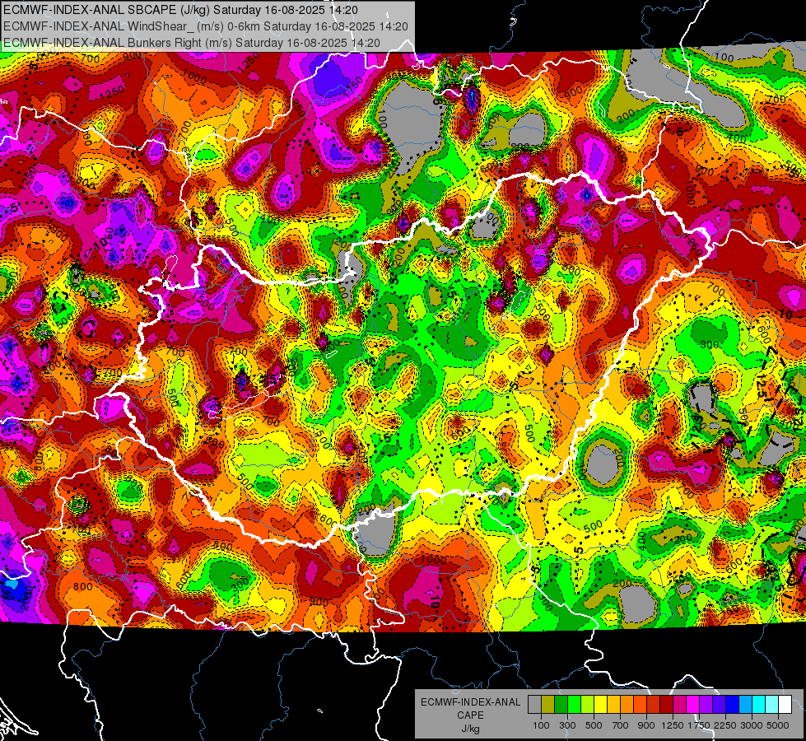Click the white swatch at the legend's end
806x741 pixels.
785,705
